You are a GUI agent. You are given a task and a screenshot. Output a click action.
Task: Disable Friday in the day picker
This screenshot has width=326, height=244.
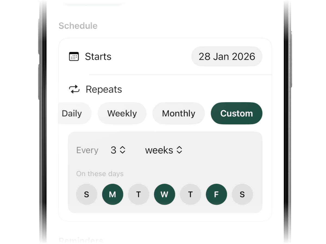[216, 194]
